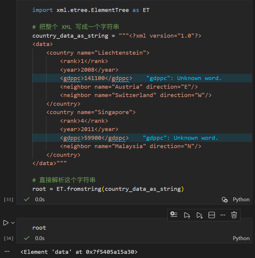
Task: Click country name="Singapore" line
Action: 91,112
